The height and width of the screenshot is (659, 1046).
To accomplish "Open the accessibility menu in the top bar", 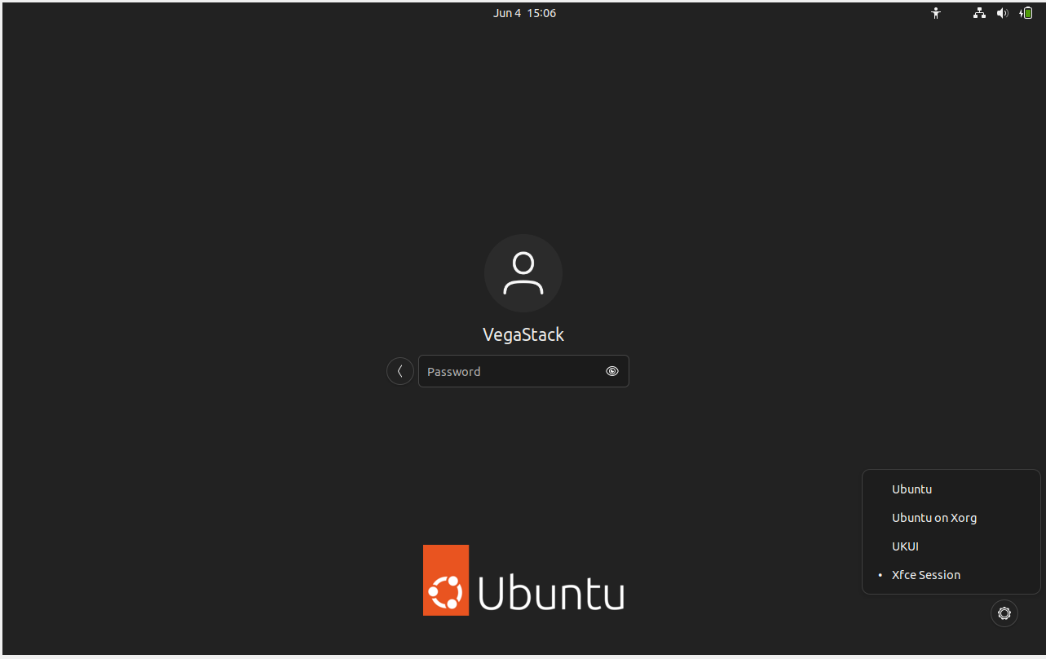I will click(936, 12).
